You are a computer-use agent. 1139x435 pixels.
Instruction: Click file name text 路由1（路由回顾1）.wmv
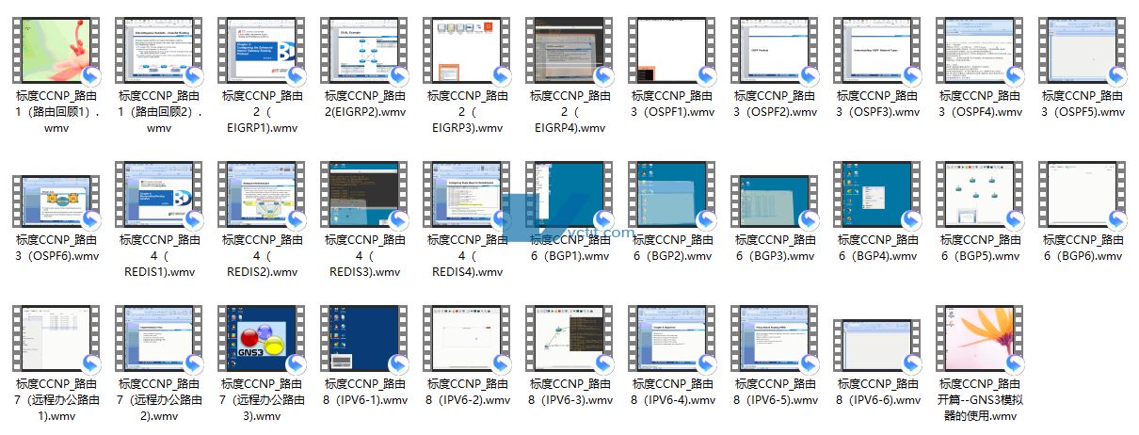[57, 112]
